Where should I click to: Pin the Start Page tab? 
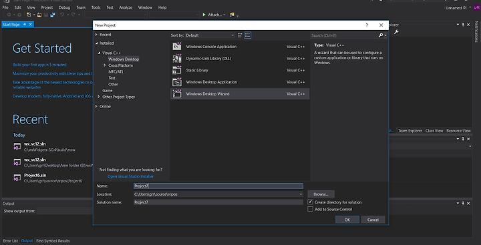coord(25,25)
